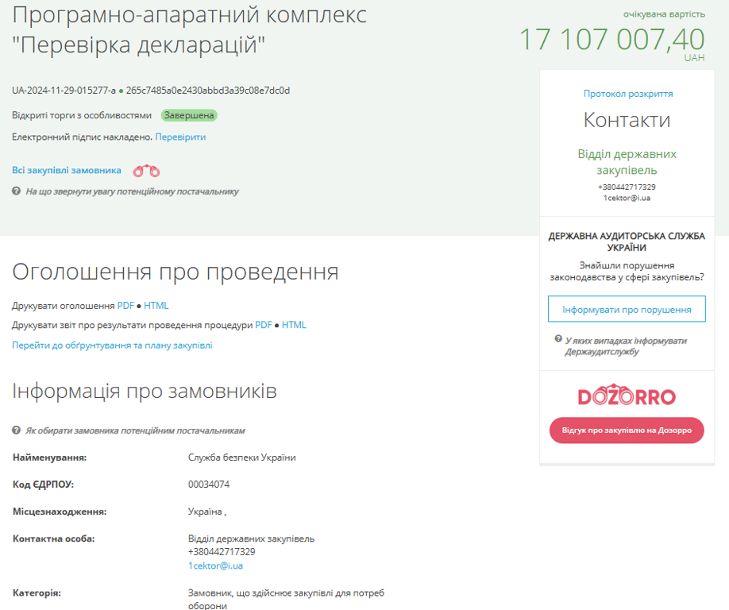
Task: Verify signature via 'Перевірити' link
Action: [x=180, y=137]
